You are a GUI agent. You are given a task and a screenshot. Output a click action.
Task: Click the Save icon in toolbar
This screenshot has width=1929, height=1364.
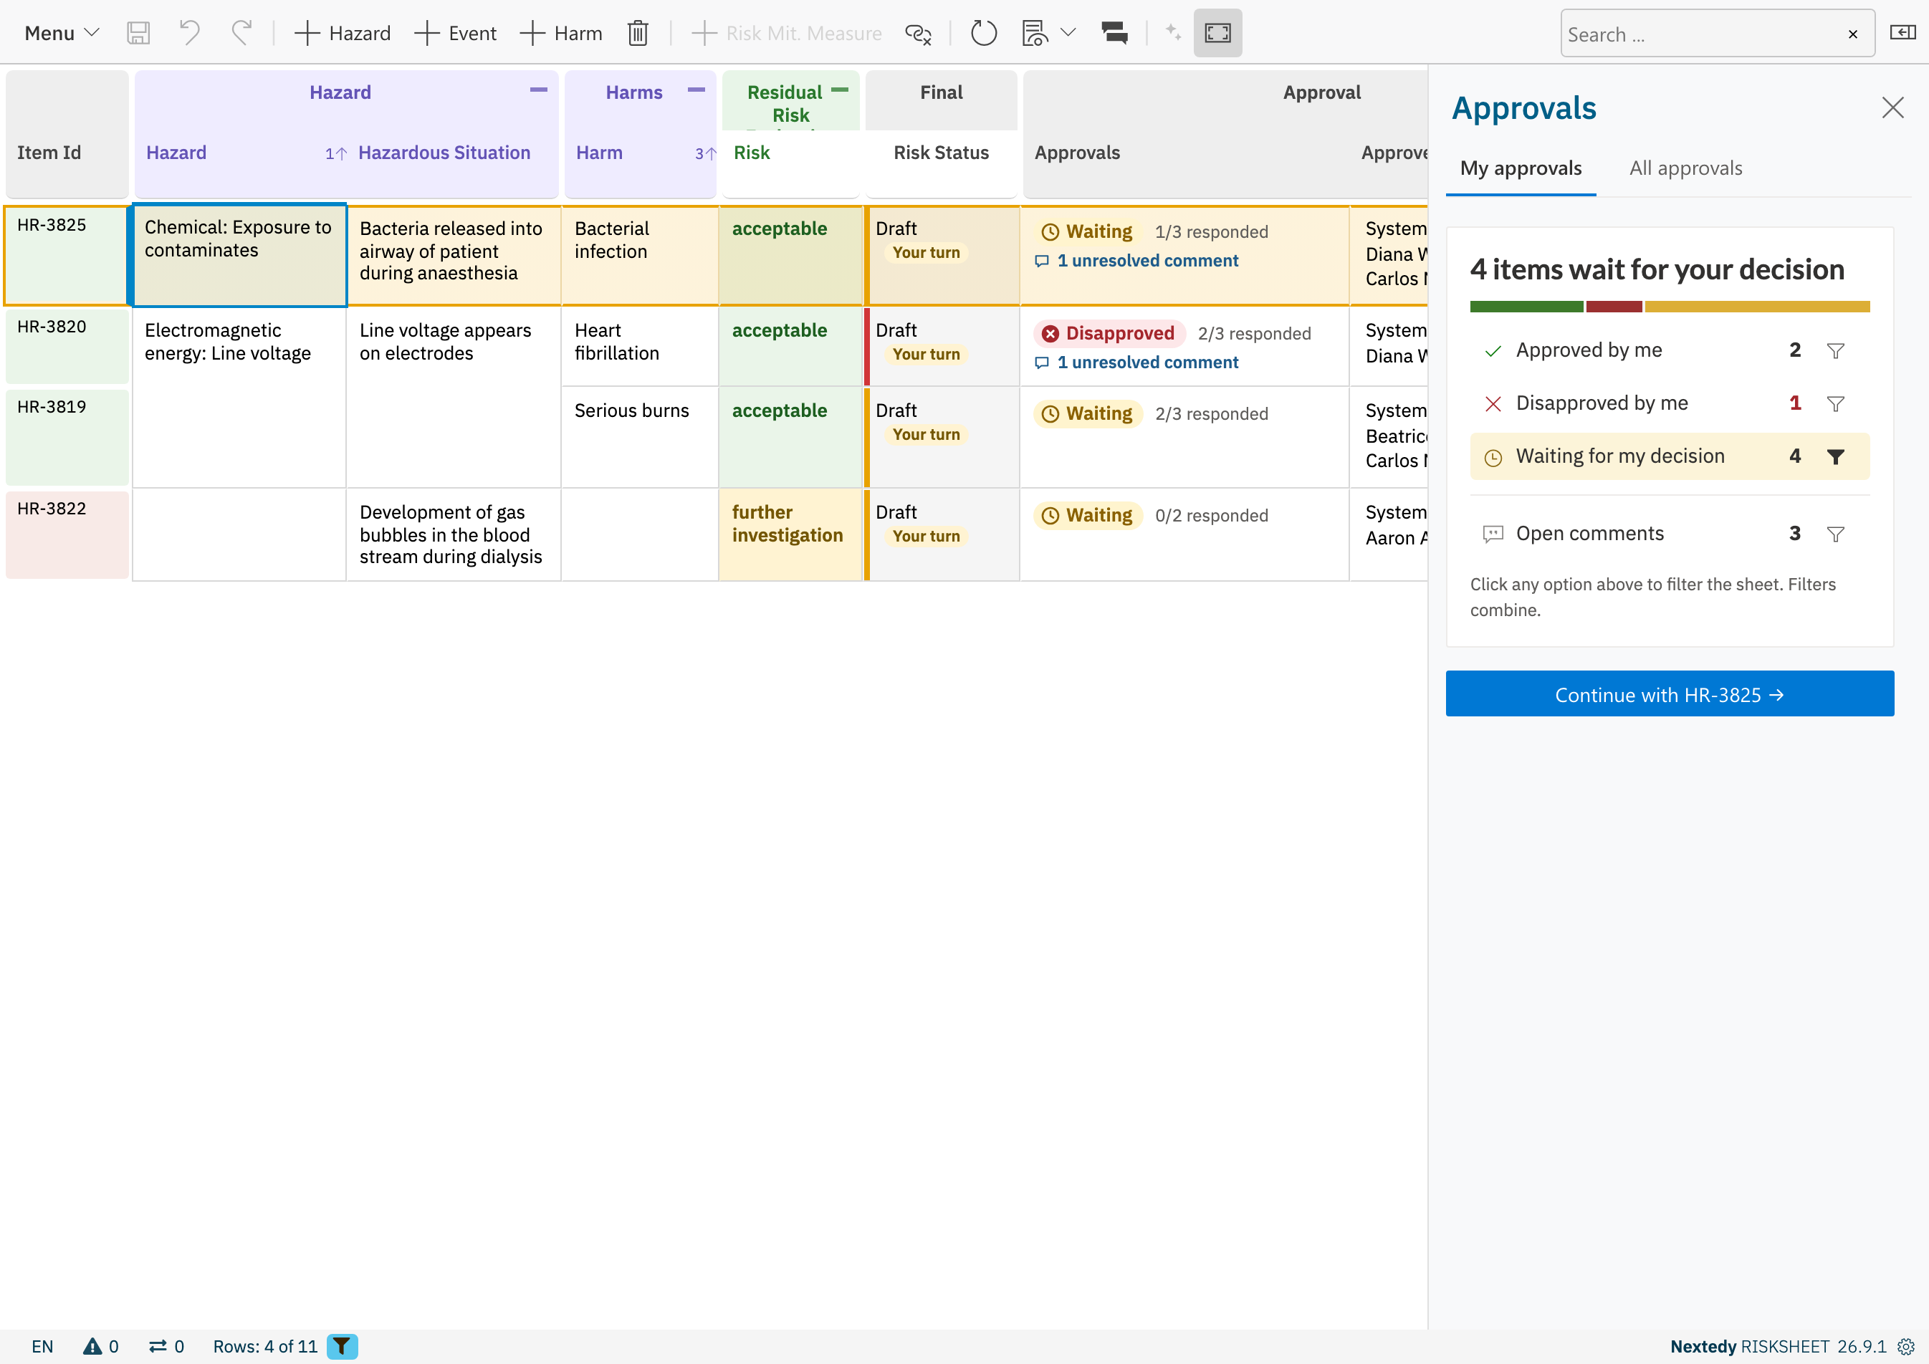point(138,34)
